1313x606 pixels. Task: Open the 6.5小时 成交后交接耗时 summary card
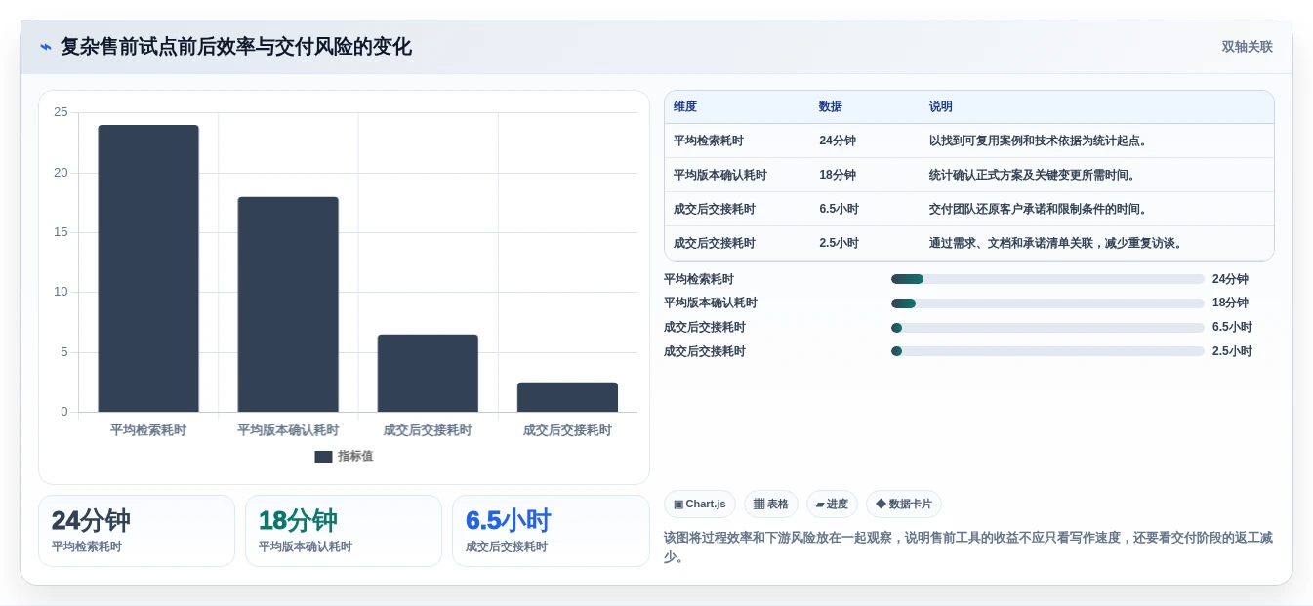[x=551, y=531]
